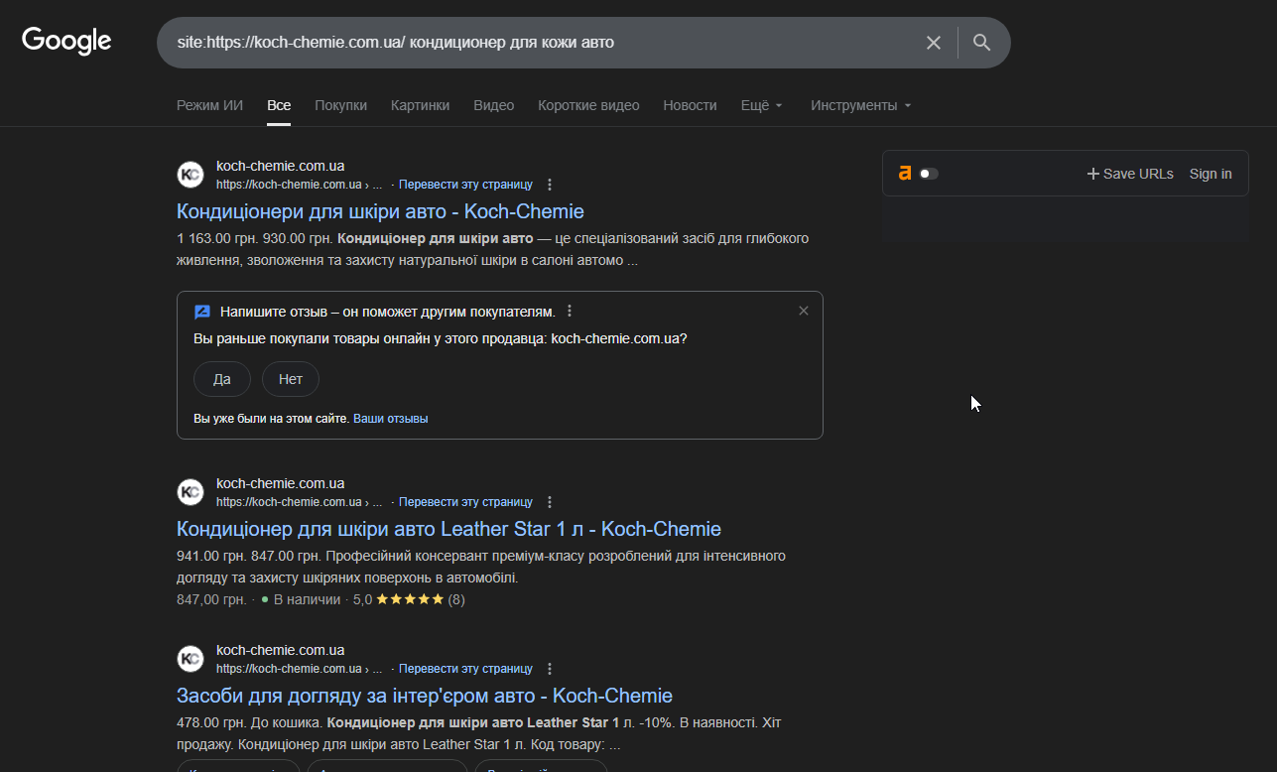Clear the search query with the X icon
Image resolution: width=1277 pixels, height=772 pixels.
click(933, 43)
